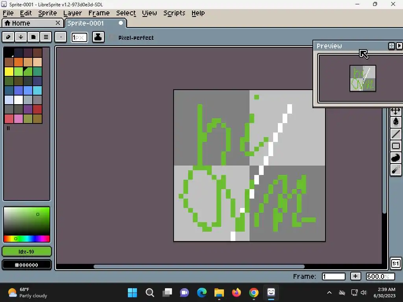Click the sort and gradients palette button
The height and width of the screenshot is (302, 403).
tap(21, 37)
